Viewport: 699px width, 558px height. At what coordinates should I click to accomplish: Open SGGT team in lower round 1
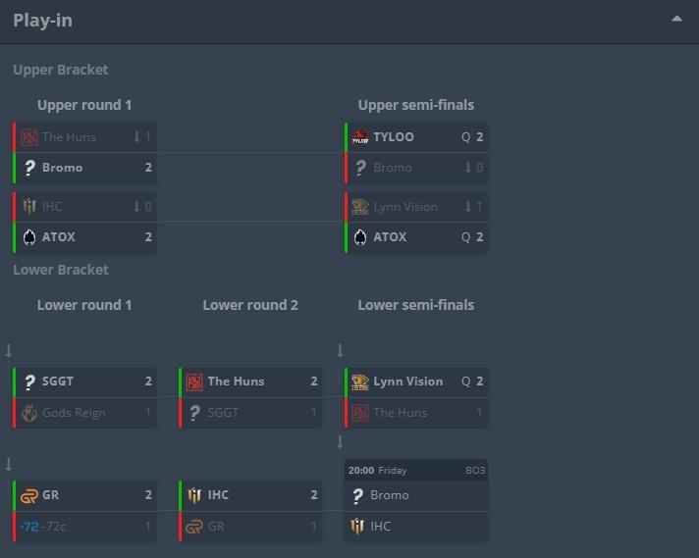58,381
